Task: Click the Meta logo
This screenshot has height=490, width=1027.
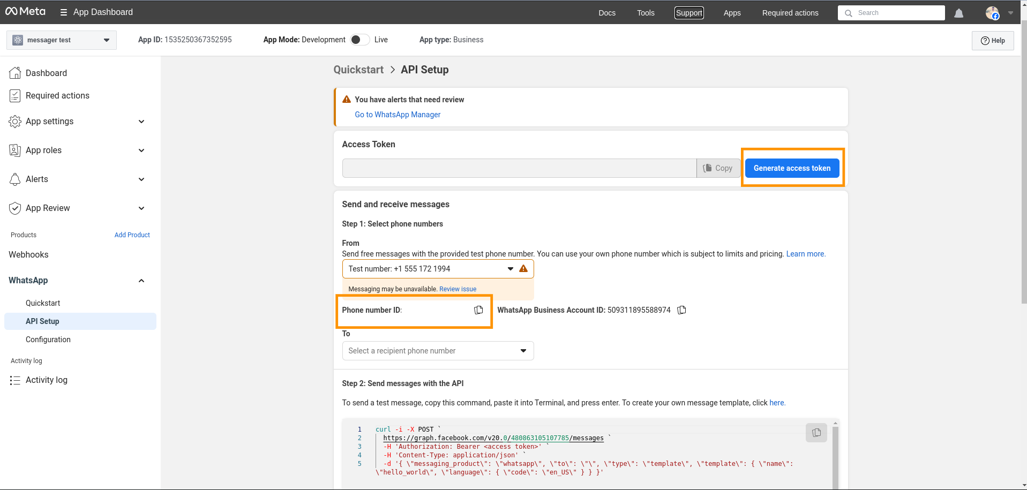Action: pos(25,11)
